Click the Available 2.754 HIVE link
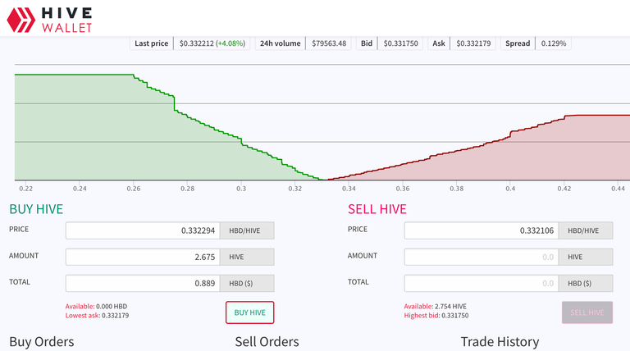This screenshot has width=630, height=351. coord(435,307)
